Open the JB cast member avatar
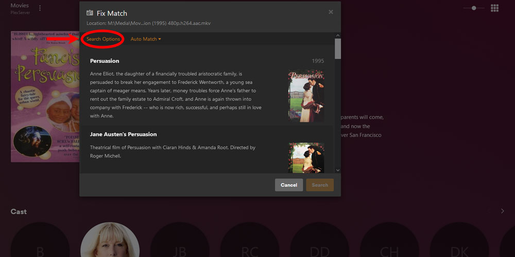This screenshot has height=257, width=515. (x=180, y=240)
